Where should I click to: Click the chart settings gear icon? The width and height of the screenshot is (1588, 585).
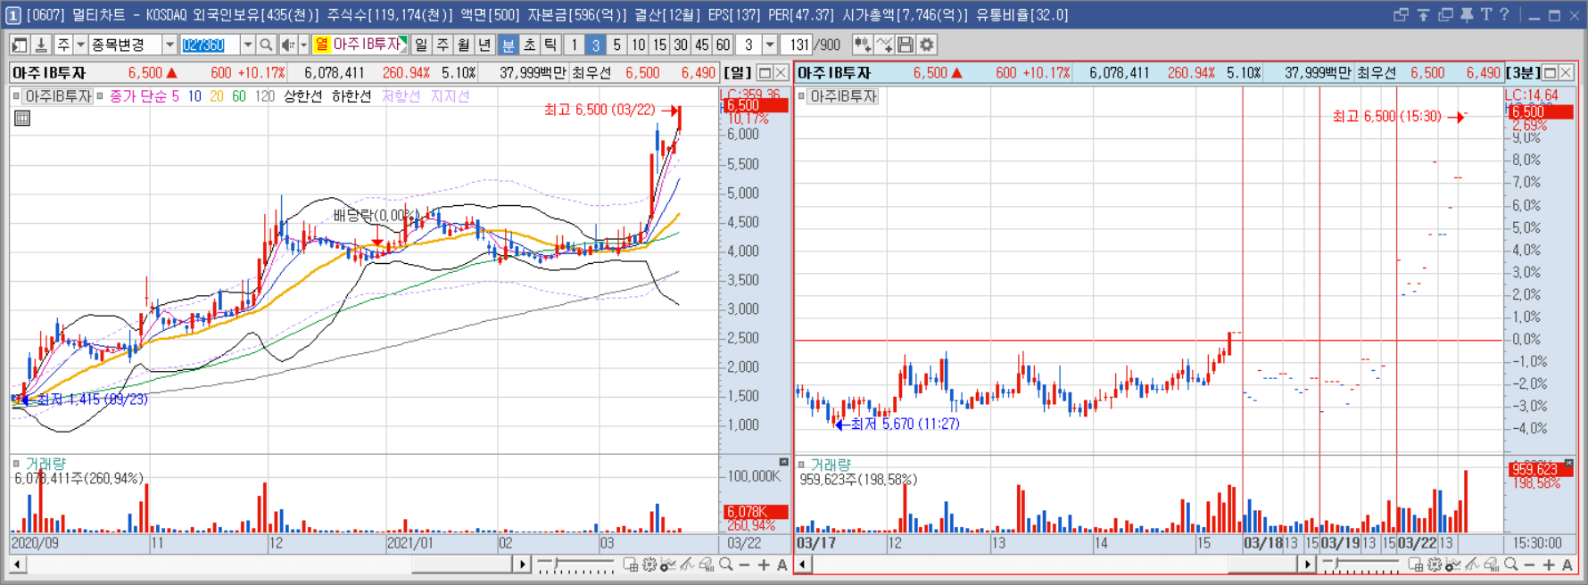tap(927, 45)
